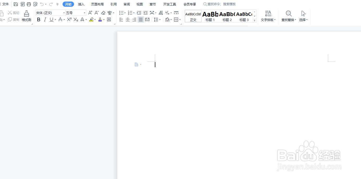Image resolution: width=361 pixels, height=179 pixels.
Task: Click the 查找命令、搜索模板 search box
Action: [219, 4]
